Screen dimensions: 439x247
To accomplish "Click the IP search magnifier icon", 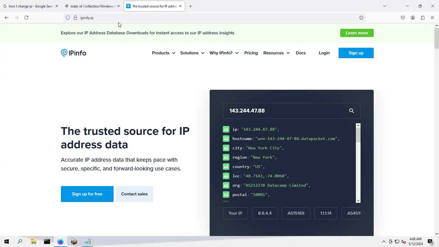I will (x=351, y=111).
